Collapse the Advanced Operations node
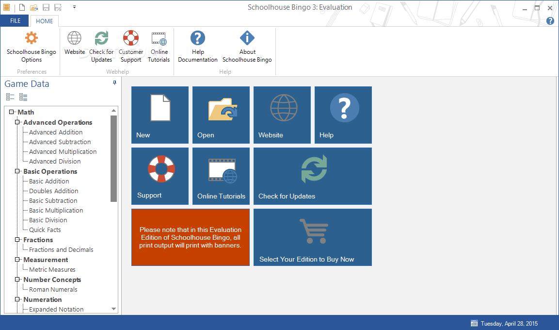 17,122
